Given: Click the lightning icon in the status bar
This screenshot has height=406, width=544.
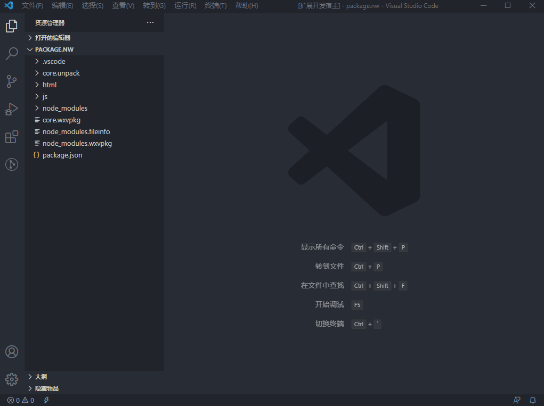Looking at the screenshot, I should point(46,400).
